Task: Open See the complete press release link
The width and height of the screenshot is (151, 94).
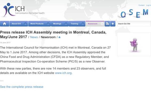Action: pos(22,87)
